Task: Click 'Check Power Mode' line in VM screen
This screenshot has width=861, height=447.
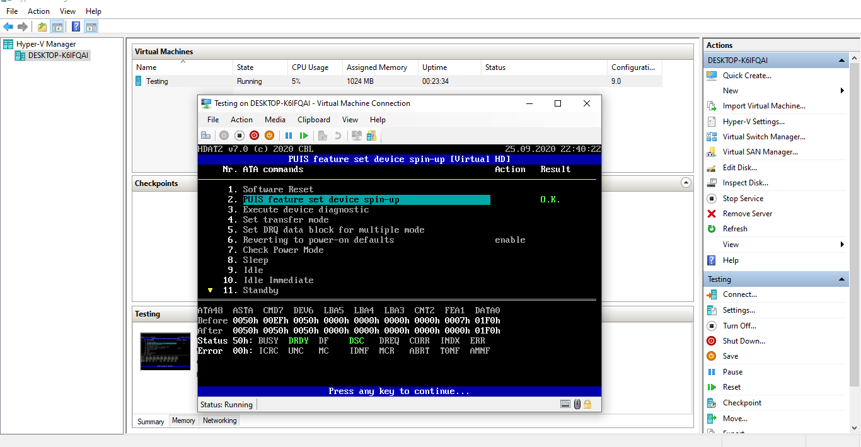Action: coord(283,250)
